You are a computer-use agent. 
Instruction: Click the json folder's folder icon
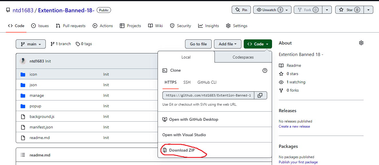point(23,85)
